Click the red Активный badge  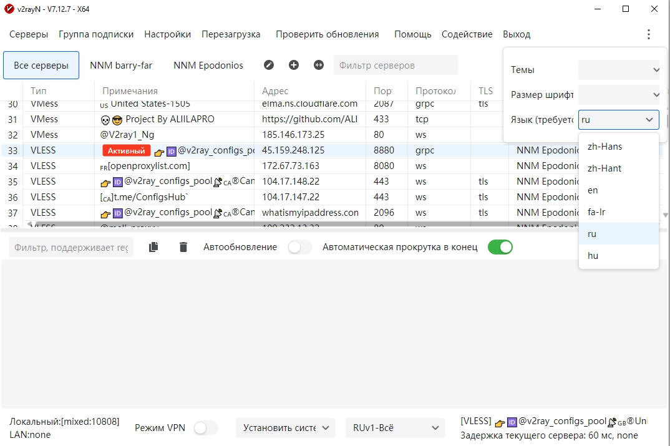tap(126, 150)
